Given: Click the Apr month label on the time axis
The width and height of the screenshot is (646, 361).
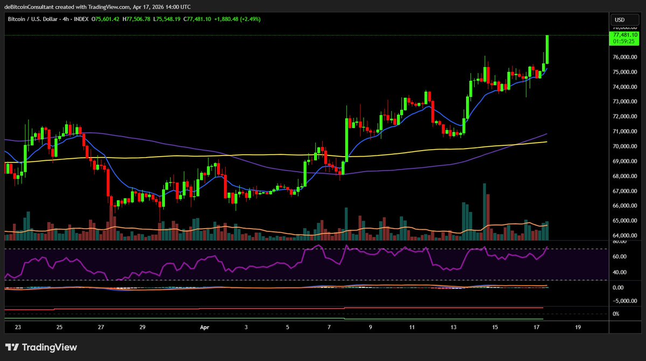Looking at the screenshot, I should (x=204, y=327).
